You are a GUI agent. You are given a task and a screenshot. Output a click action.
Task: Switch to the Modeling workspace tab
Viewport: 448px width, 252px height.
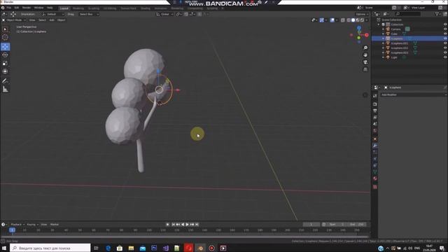click(x=78, y=8)
